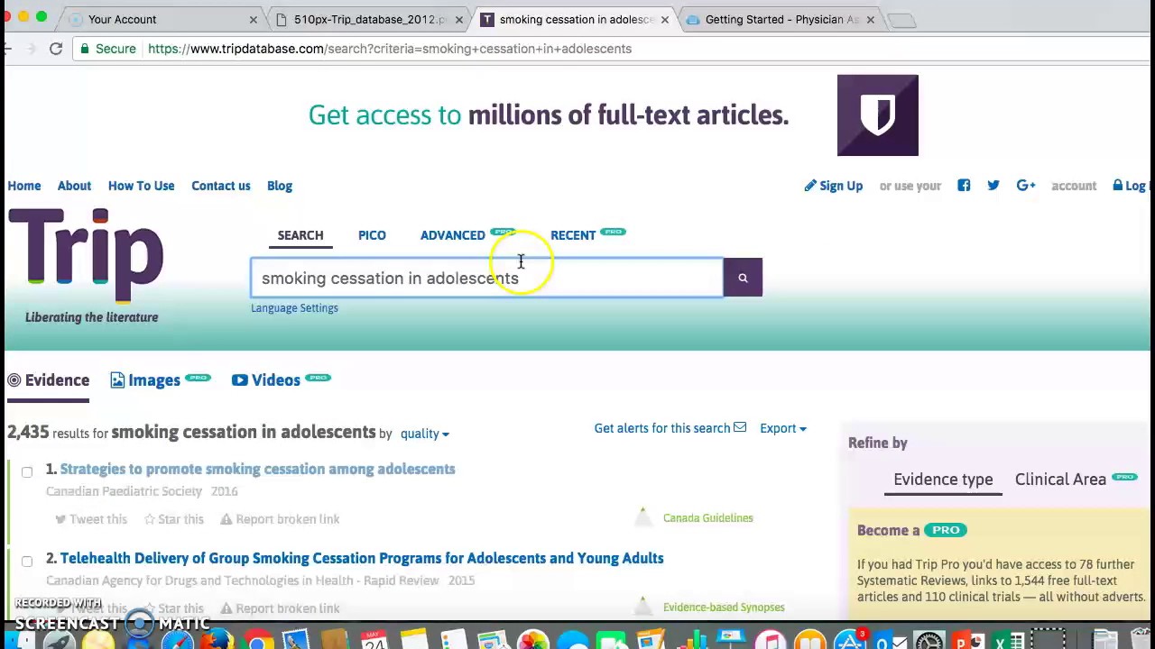Click the Videos tab play icon

[x=239, y=380]
